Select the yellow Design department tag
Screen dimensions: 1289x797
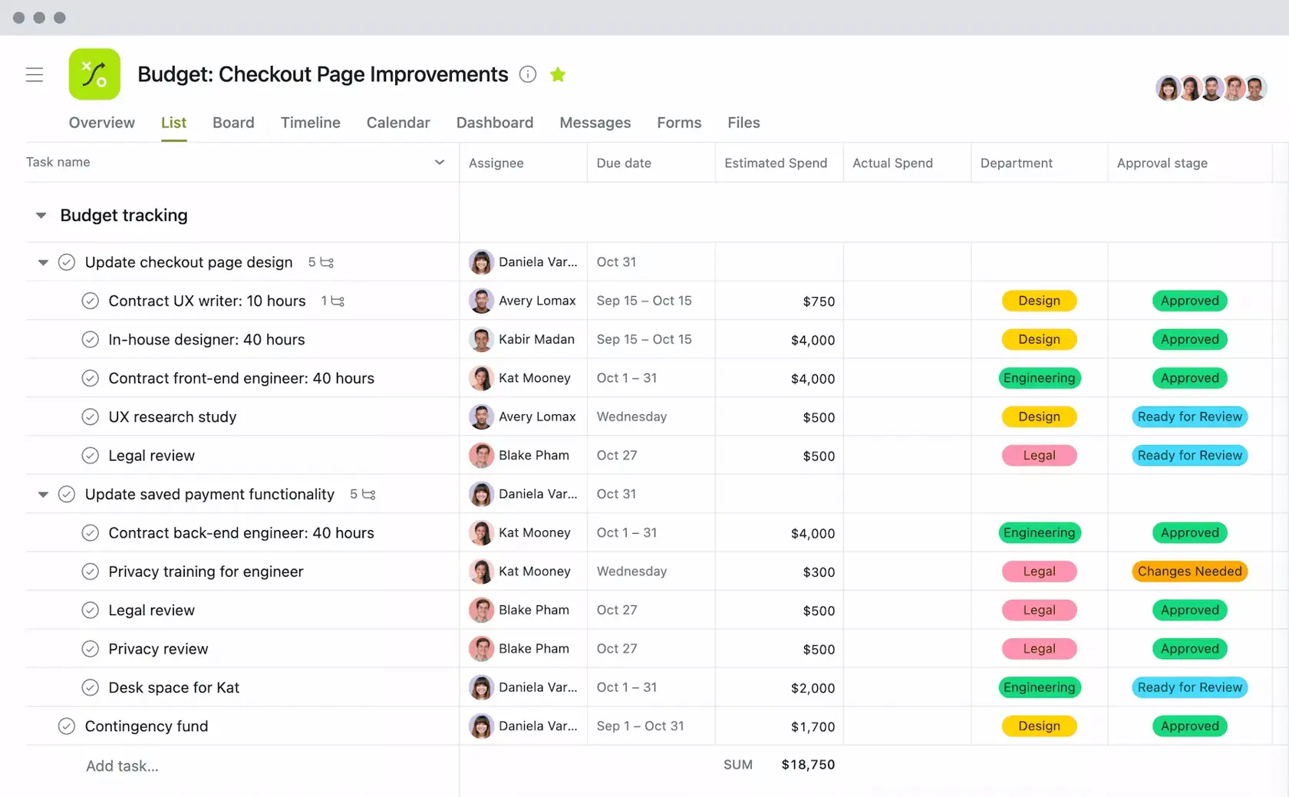pos(1039,301)
